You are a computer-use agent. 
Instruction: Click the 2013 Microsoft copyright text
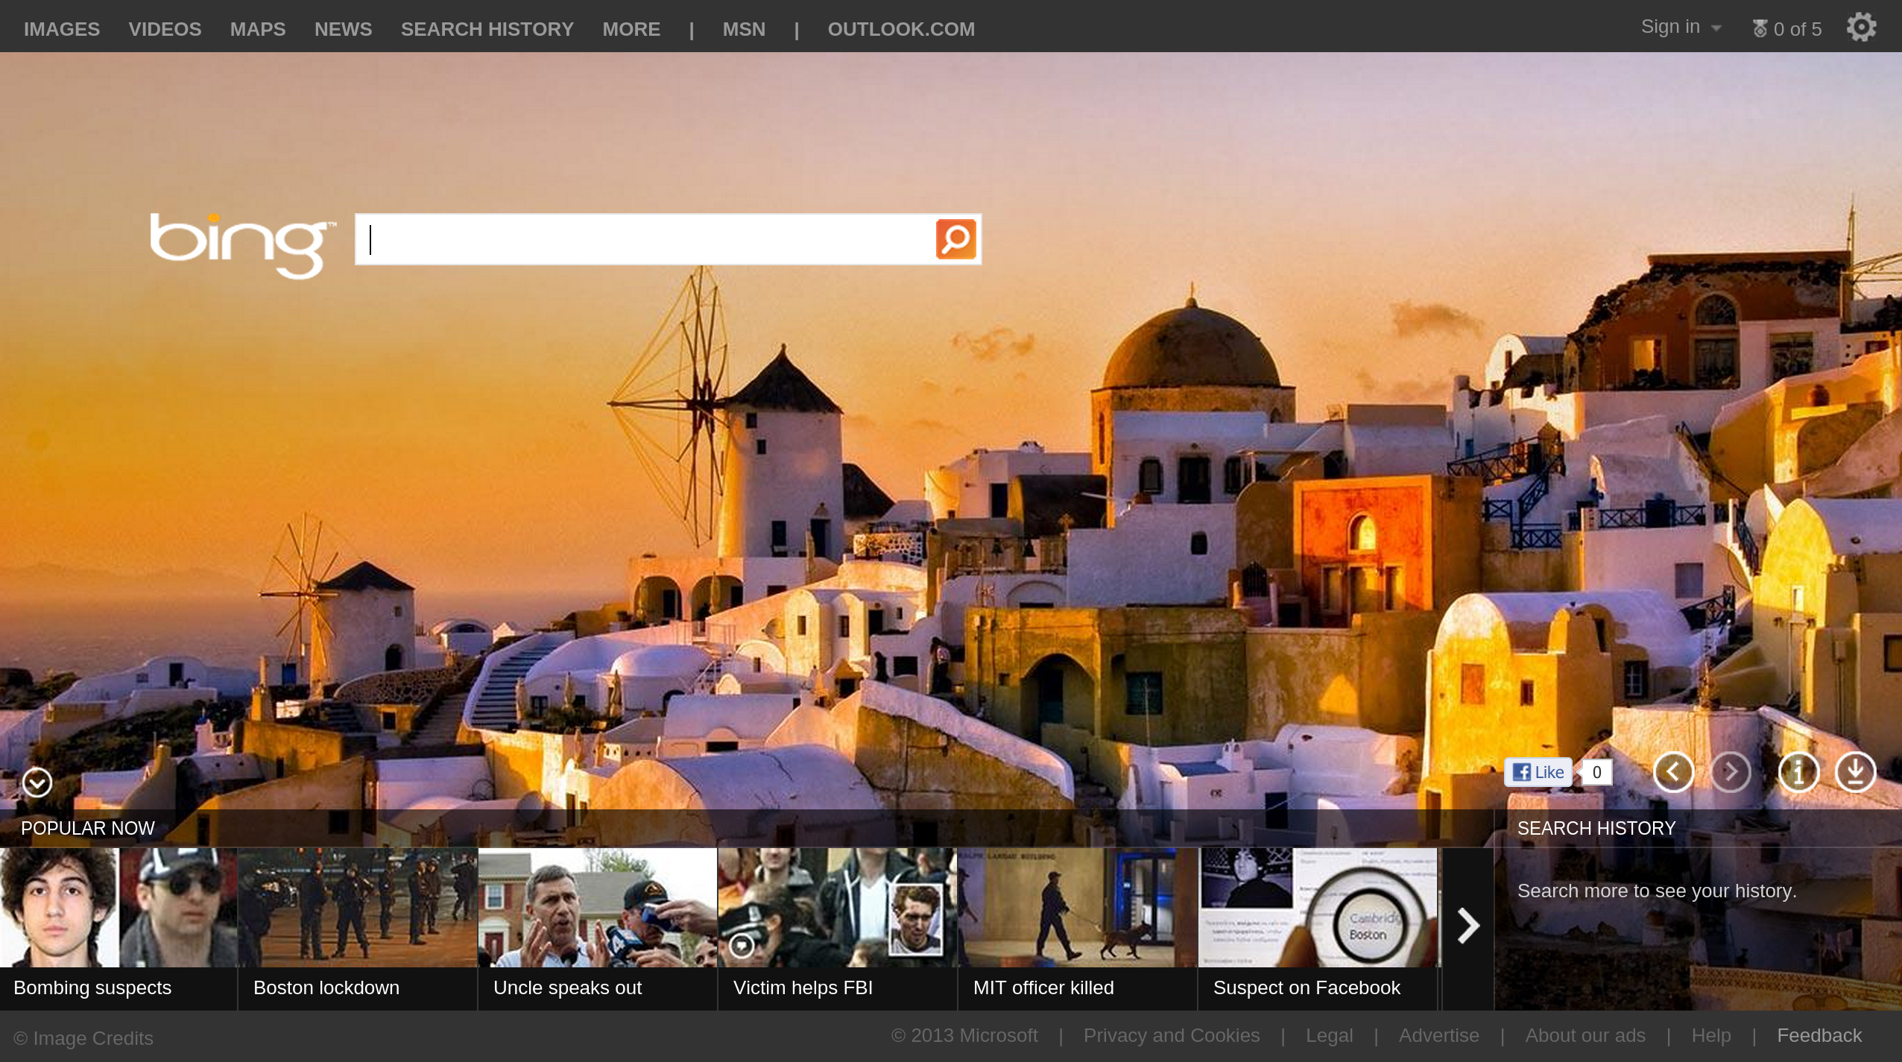(x=964, y=1036)
